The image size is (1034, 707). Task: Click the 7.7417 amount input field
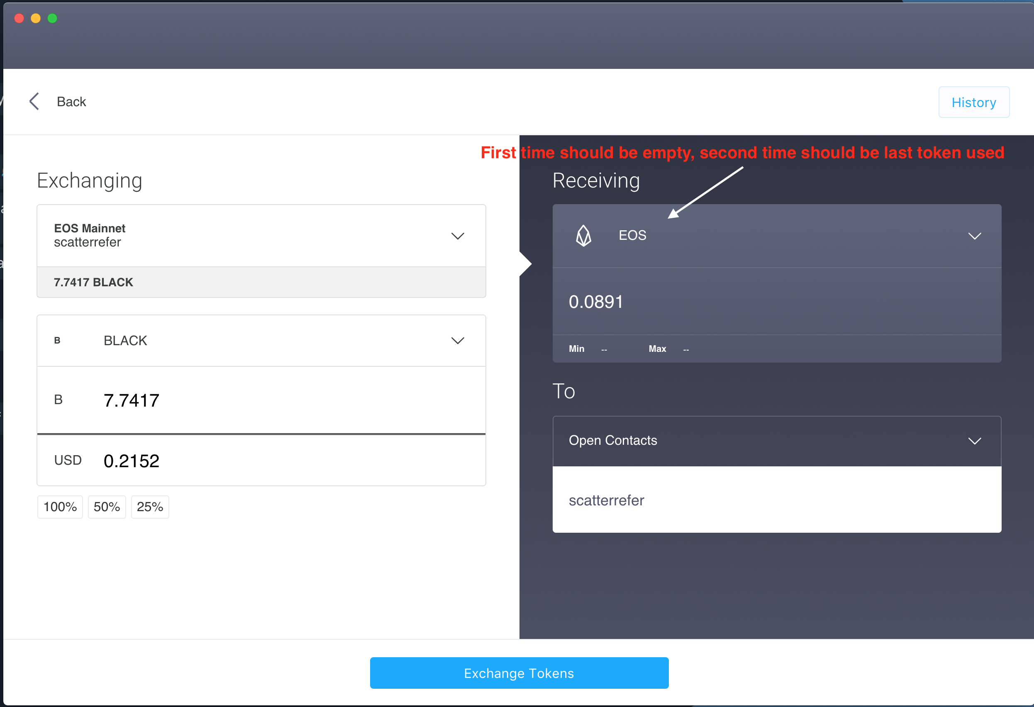(x=131, y=400)
